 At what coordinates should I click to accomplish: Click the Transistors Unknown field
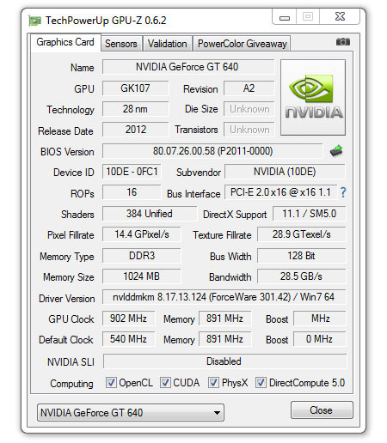point(249,130)
